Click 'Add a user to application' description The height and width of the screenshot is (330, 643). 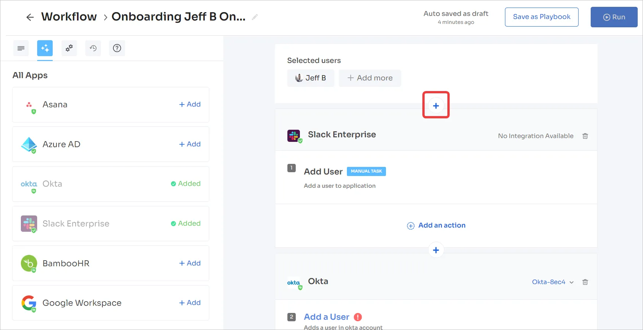click(x=340, y=185)
